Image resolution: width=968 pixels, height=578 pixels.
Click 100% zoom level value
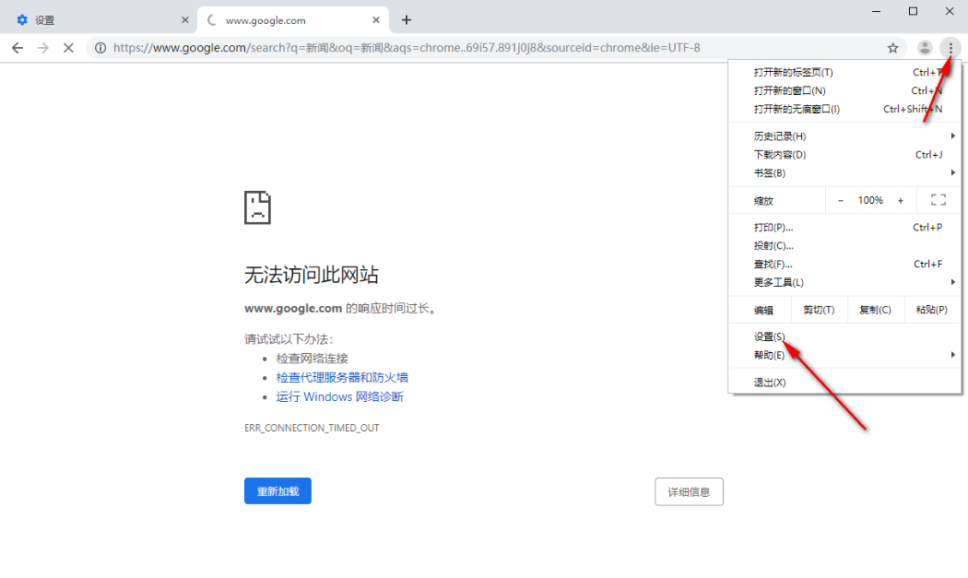click(x=870, y=201)
